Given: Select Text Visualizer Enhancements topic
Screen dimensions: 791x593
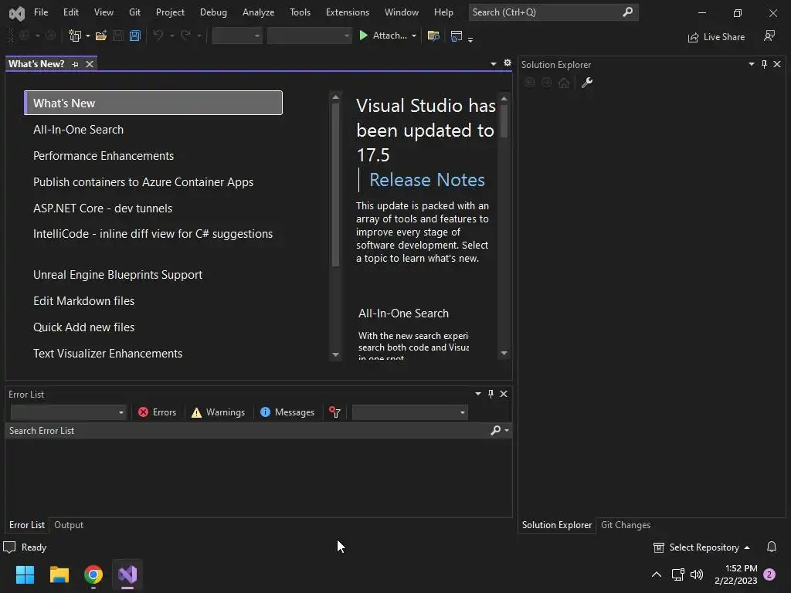Looking at the screenshot, I should [x=107, y=354].
